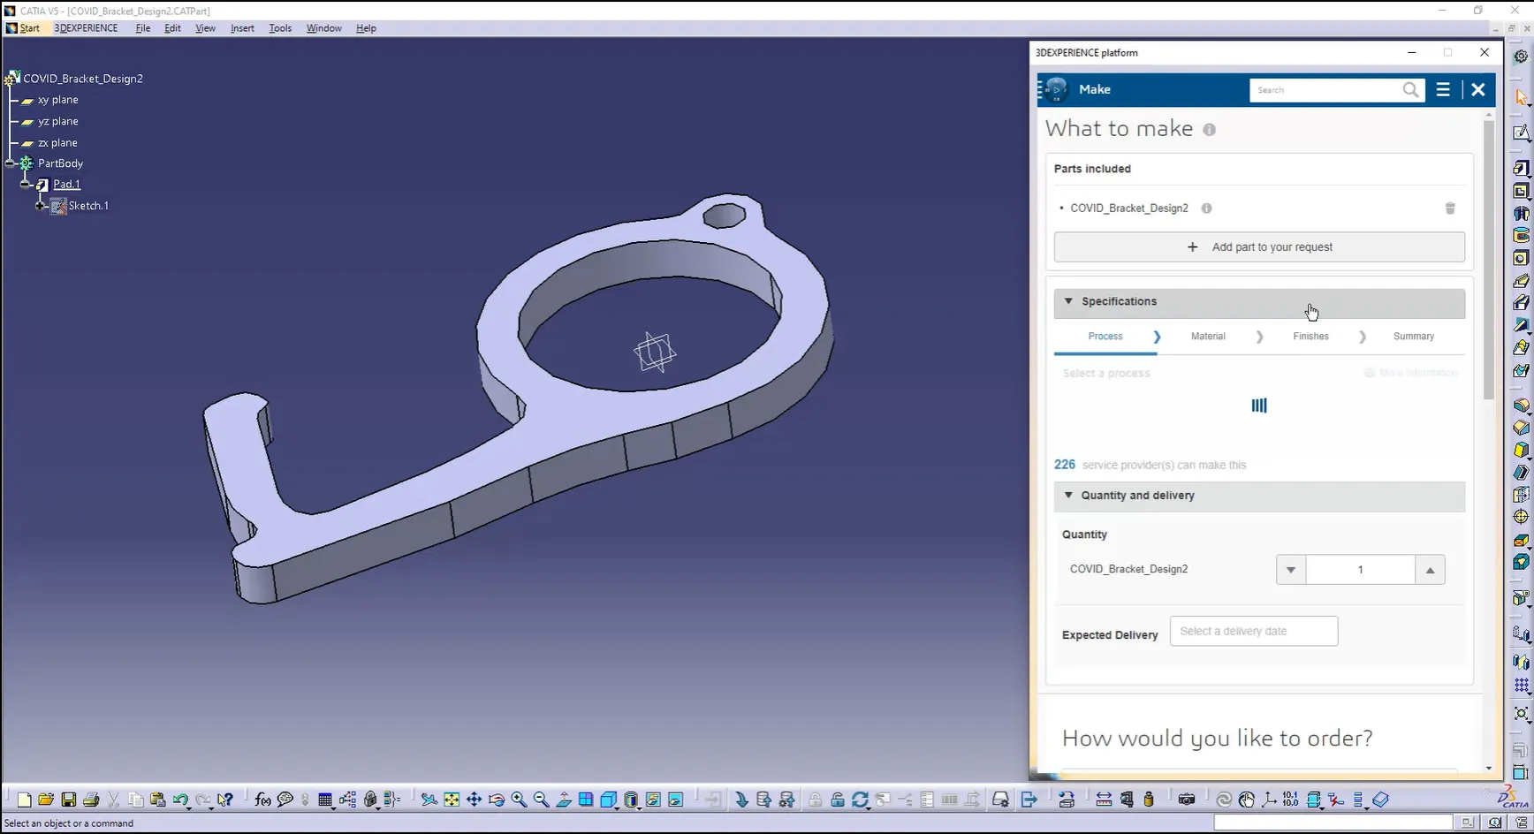Click the Sketcher icon in right toolbar
The image size is (1534, 834).
(1521, 133)
